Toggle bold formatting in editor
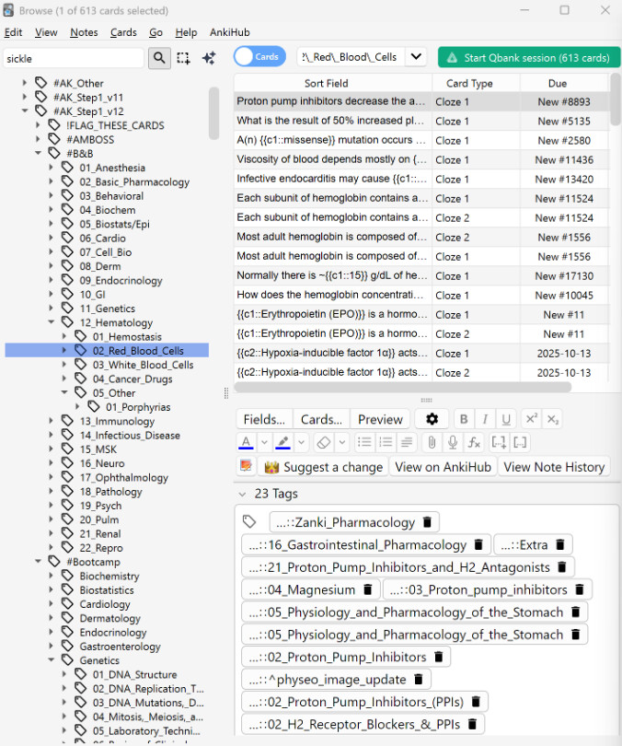 pyautogui.click(x=465, y=419)
